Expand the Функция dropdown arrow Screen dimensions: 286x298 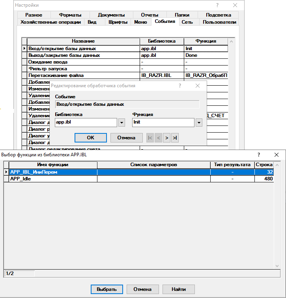[x=199, y=123]
